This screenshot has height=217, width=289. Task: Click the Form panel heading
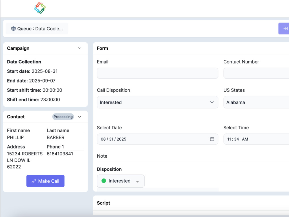click(x=103, y=48)
